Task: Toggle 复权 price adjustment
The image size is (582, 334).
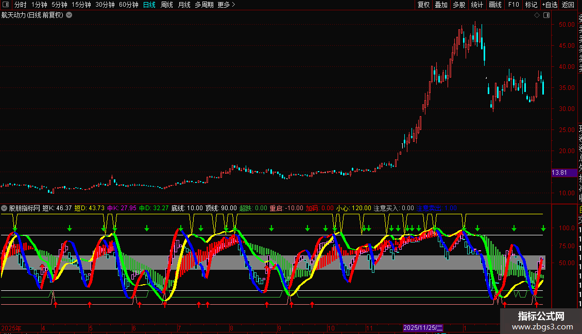Action: pos(423,5)
